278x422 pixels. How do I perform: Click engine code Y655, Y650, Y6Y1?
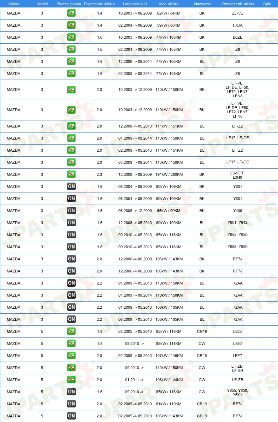click(x=237, y=393)
